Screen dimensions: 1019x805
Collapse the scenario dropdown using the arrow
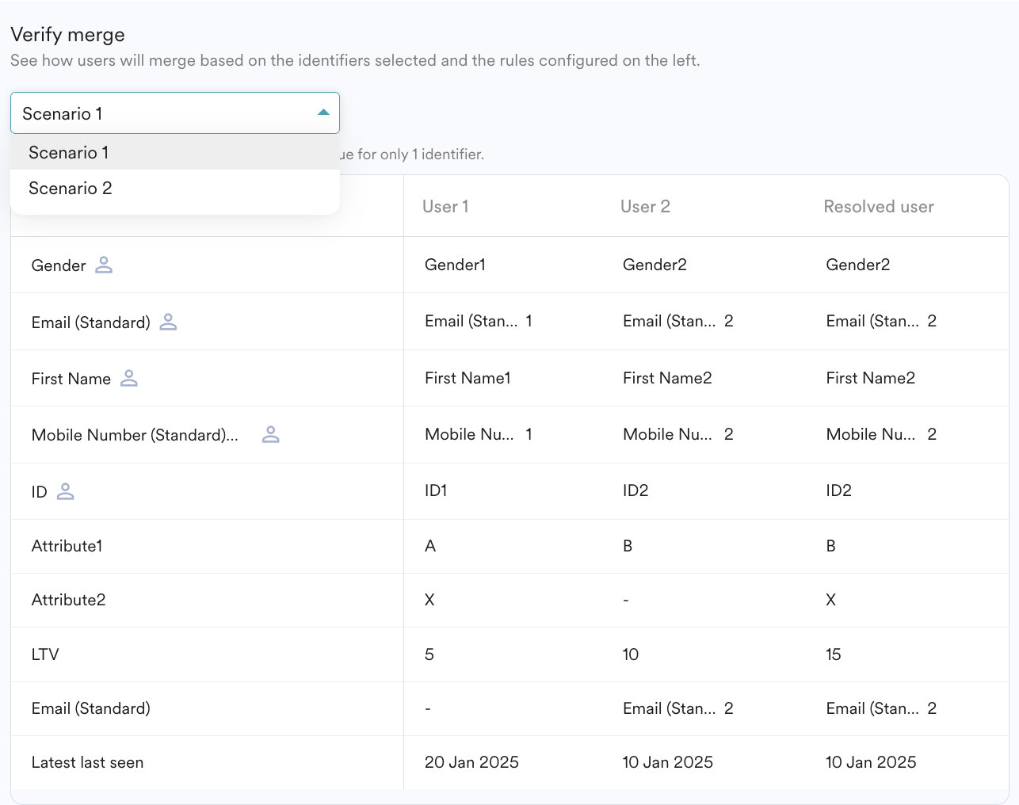point(323,113)
